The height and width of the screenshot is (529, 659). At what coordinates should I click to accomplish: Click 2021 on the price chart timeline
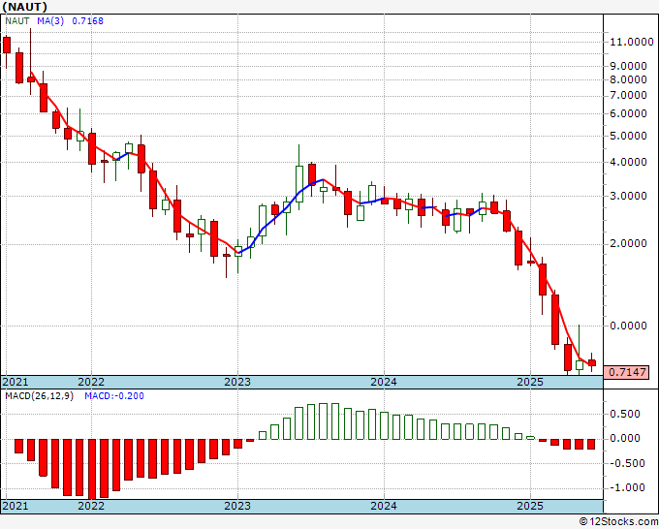16,382
